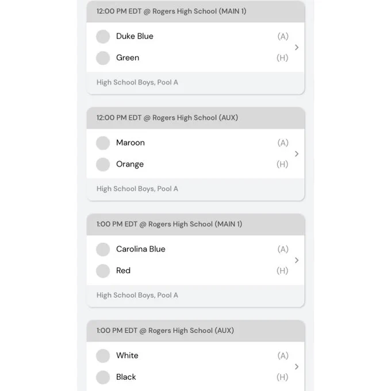Click 1:00 PM Rogers High School (MAIN 1) header
Viewport: 391px width, 391px height.
[x=195, y=224]
